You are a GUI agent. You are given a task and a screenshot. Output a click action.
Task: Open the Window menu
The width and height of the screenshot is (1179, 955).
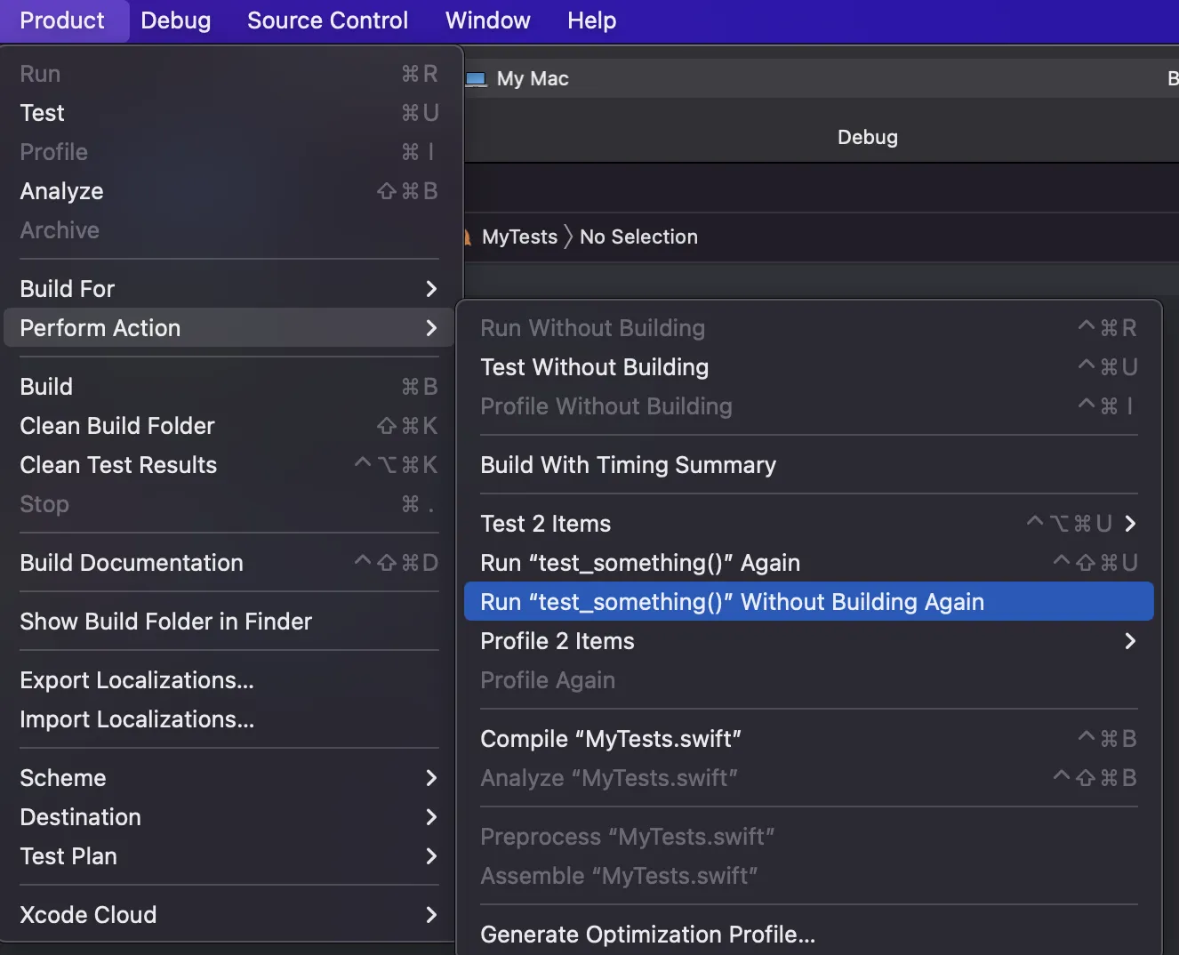point(487,20)
